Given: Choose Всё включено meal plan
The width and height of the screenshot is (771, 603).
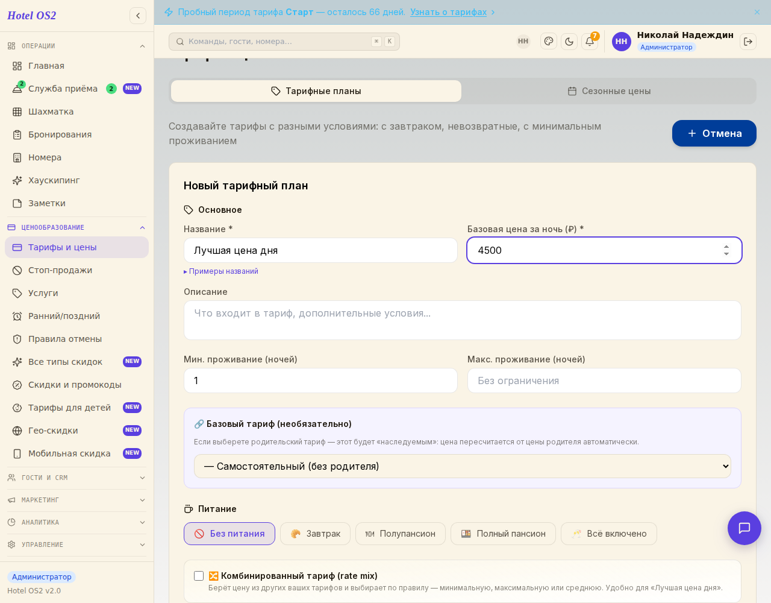Looking at the screenshot, I should 609,534.
